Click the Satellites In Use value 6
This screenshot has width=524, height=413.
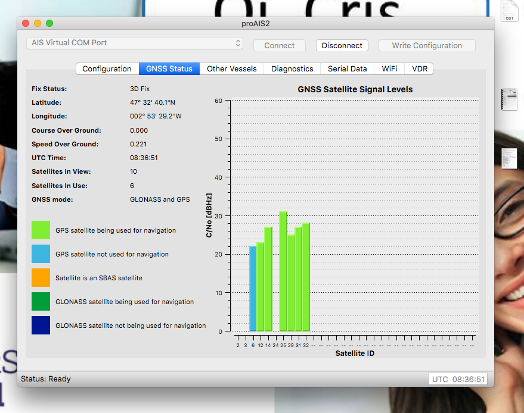click(132, 186)
